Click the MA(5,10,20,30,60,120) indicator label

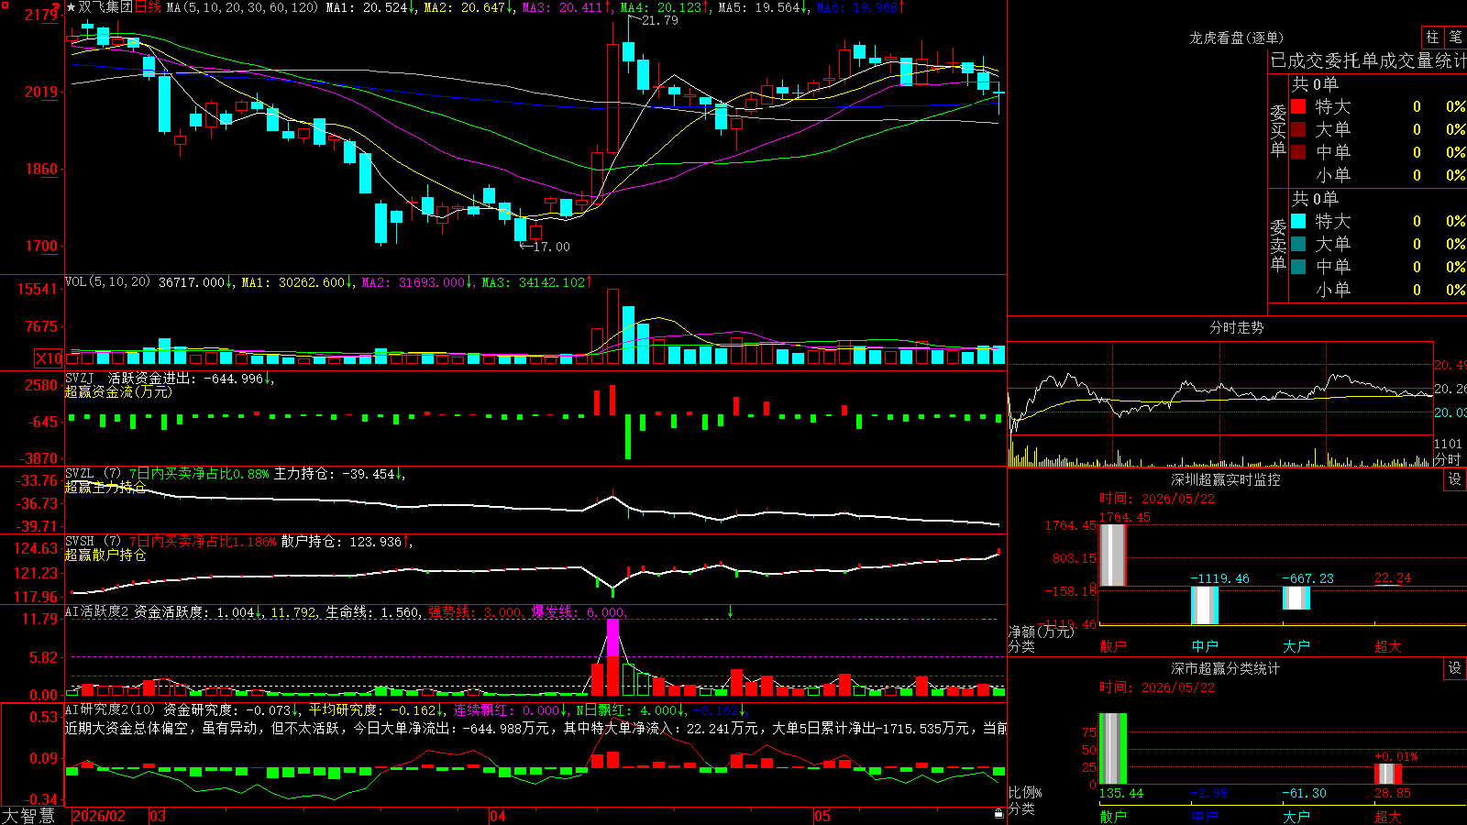[x=242, y=7]
